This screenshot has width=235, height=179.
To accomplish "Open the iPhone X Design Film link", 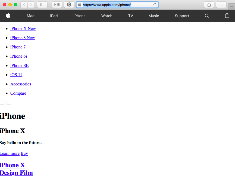I will (16, 169).
